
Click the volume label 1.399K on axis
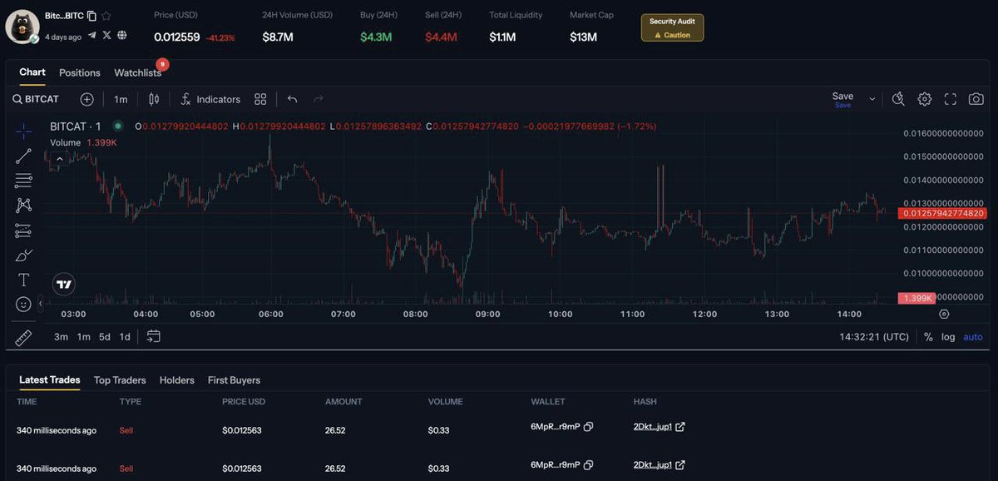click(916, 298)
